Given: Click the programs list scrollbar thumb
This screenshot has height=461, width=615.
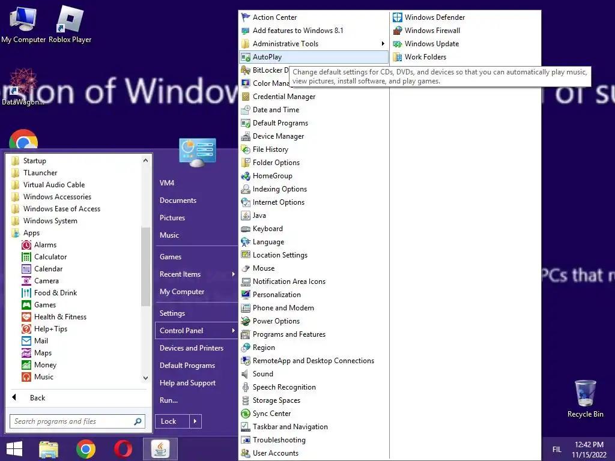Looking at the screenshot, I should coord(145,267).
